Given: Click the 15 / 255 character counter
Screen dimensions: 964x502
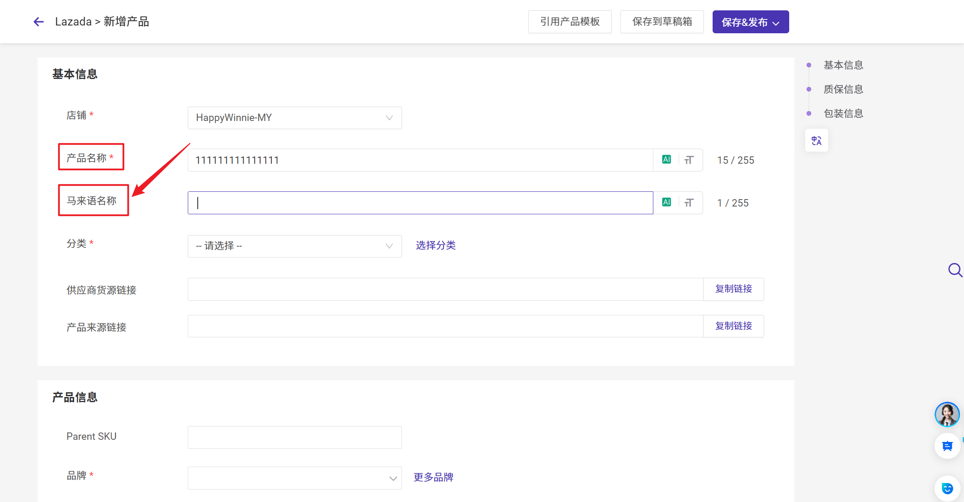Looking at the screenshot, I should click(x=736, y=160).
